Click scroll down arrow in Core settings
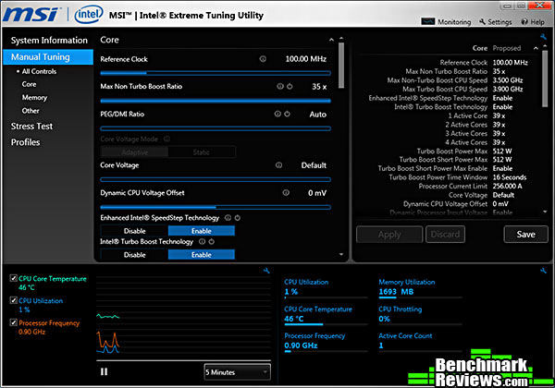The image size is (555, 388). tap(341, 254)
